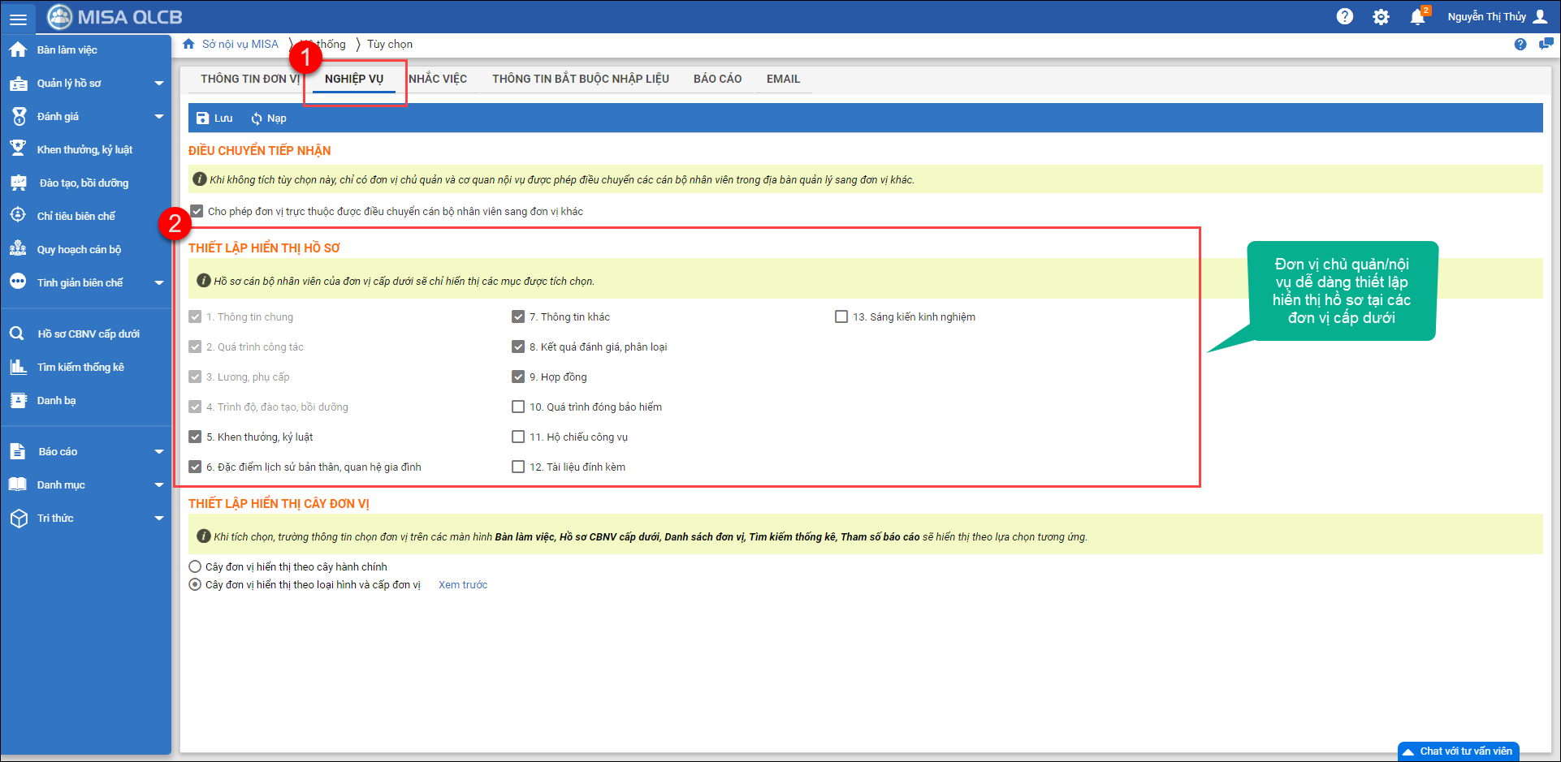This screenshot has height=762, width=1561.
Task: Expand the Quản lý hồ sơ menu
Action: [x=158, y=83]
